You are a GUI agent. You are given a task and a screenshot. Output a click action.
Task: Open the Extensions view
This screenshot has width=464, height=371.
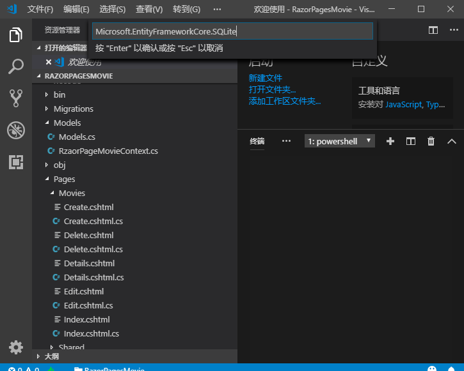click(x=16, y=162)
